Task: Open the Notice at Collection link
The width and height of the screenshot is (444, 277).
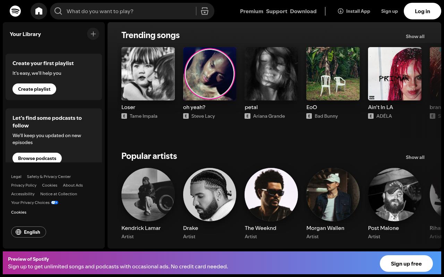Action: coord(59,194)
